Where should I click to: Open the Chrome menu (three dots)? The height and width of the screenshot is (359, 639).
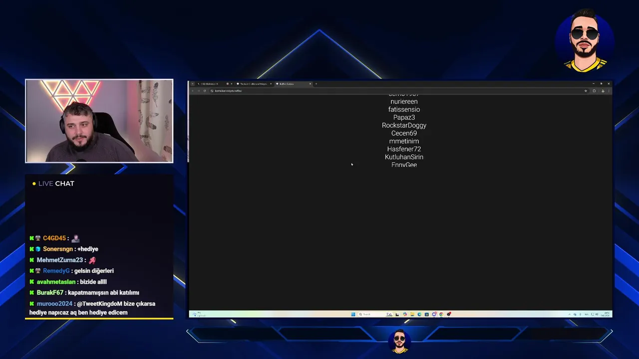[609, 91]
